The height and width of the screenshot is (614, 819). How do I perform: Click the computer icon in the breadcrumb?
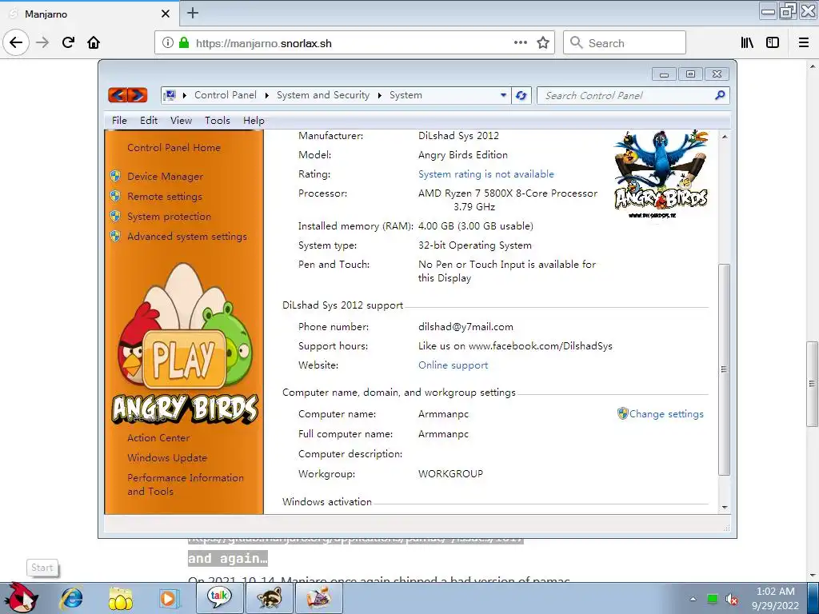click(x=170, y=95)
